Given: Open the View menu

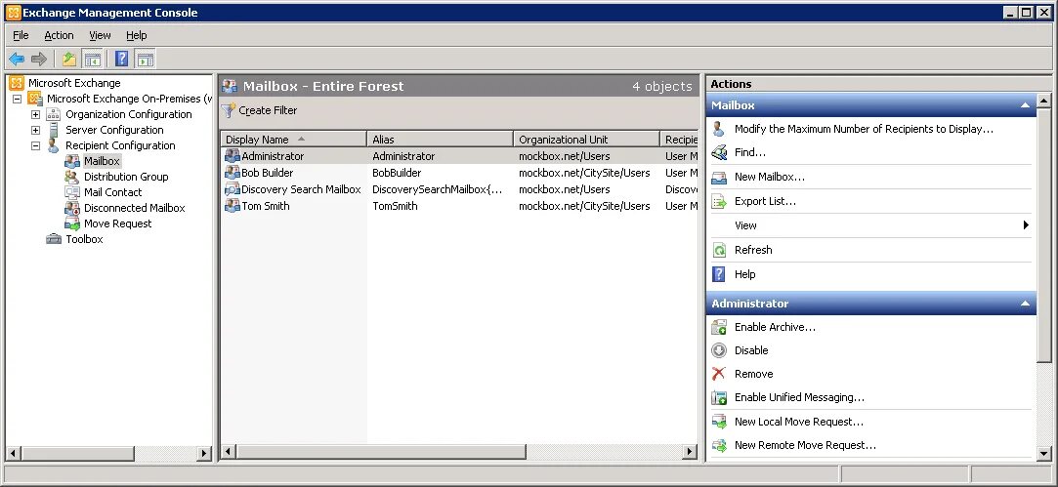Looking at the screenshot, I should (100, 35).
